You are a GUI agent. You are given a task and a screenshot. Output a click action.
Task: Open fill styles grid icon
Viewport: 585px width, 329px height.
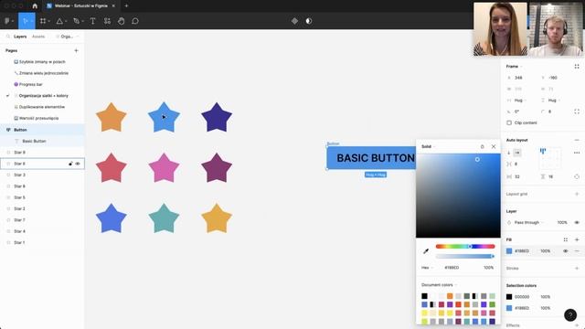pyautogui.click(x=566, y=239)
